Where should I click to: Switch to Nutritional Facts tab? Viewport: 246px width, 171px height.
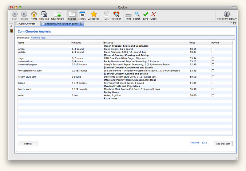38,38
